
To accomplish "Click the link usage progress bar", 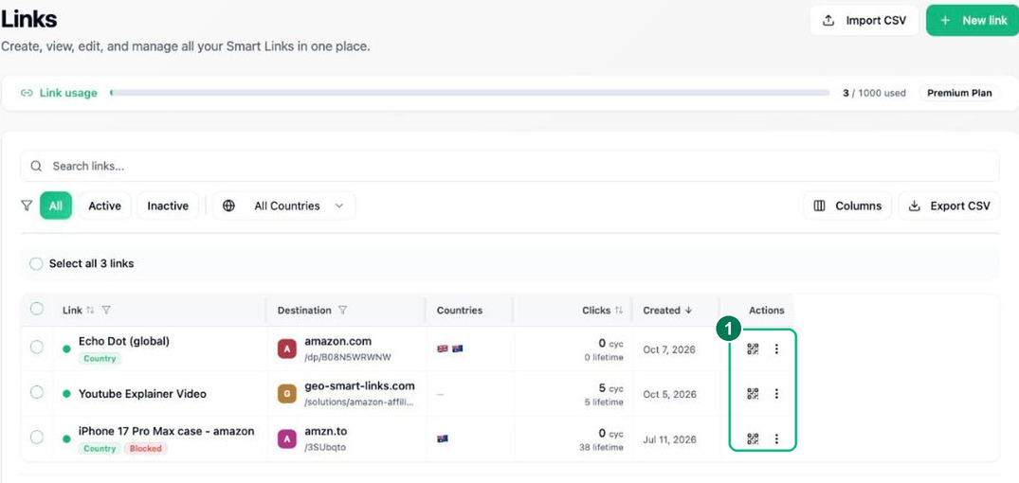I will point(470,93).
